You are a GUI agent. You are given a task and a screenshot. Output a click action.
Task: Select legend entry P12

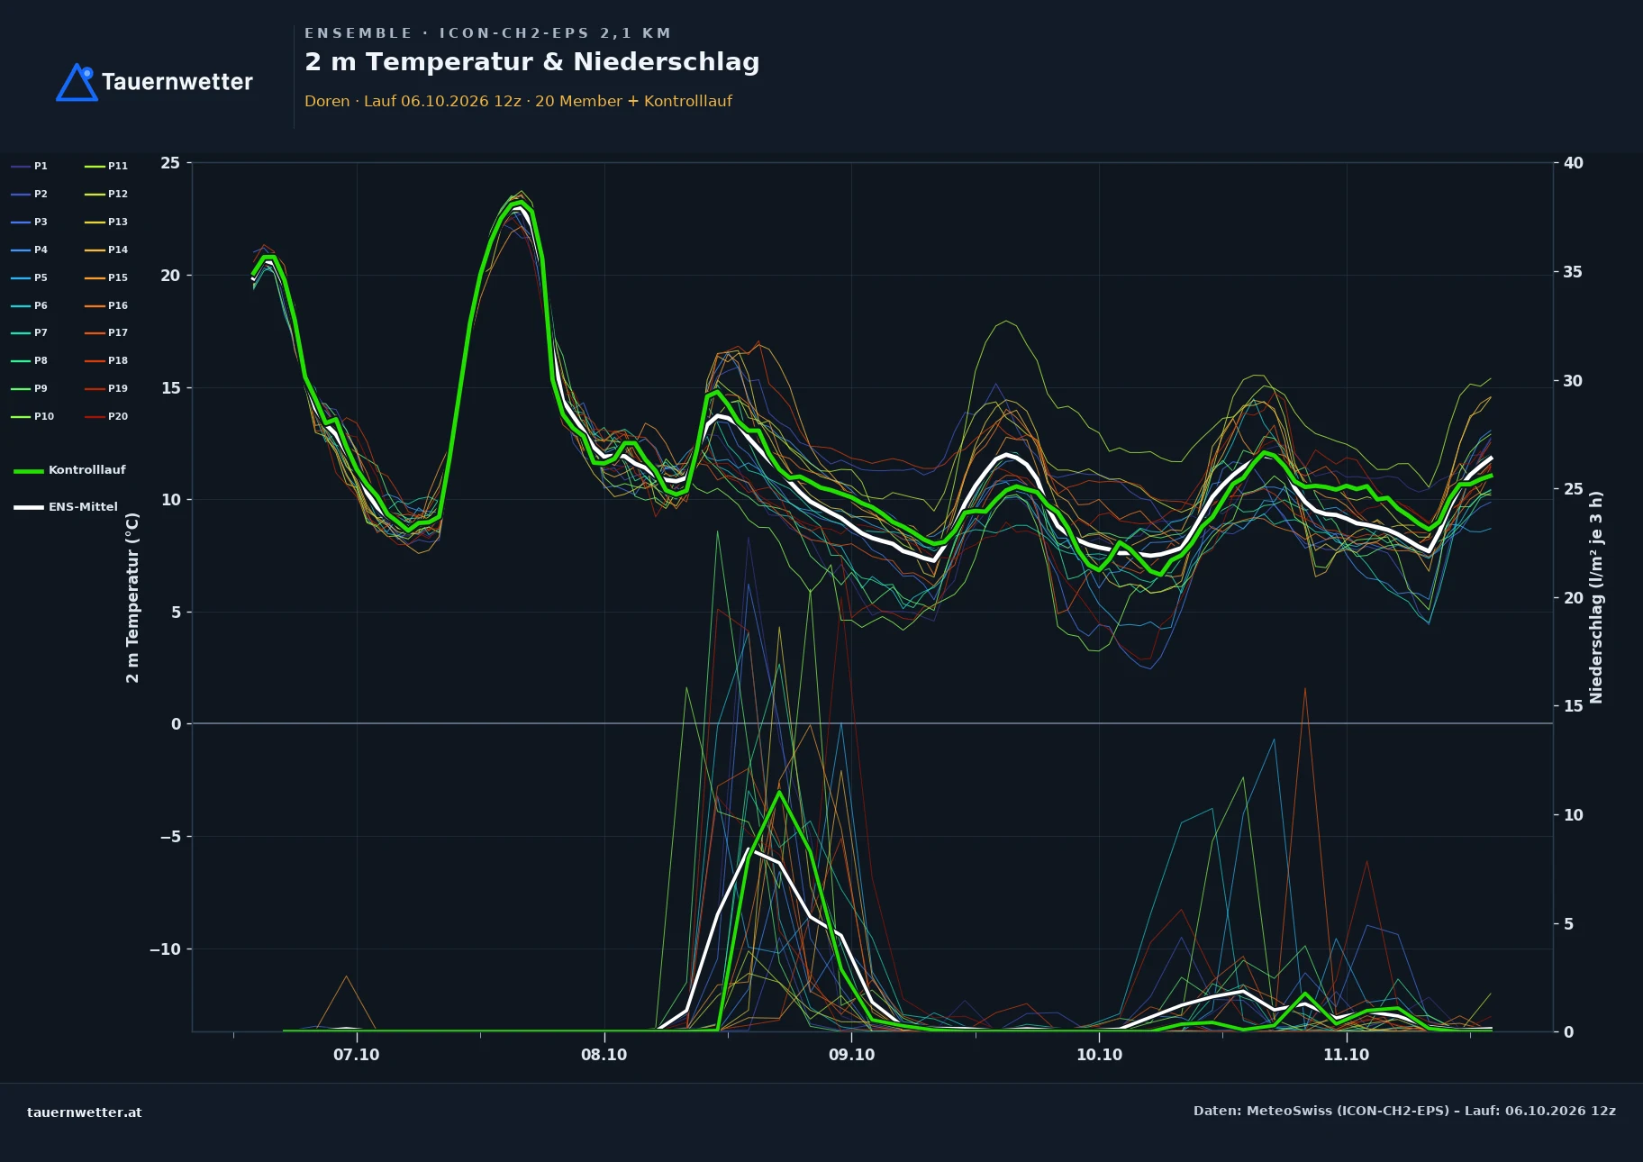[x=106, y=194]
